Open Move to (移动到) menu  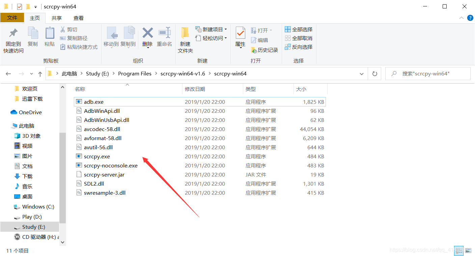(111, 37)
